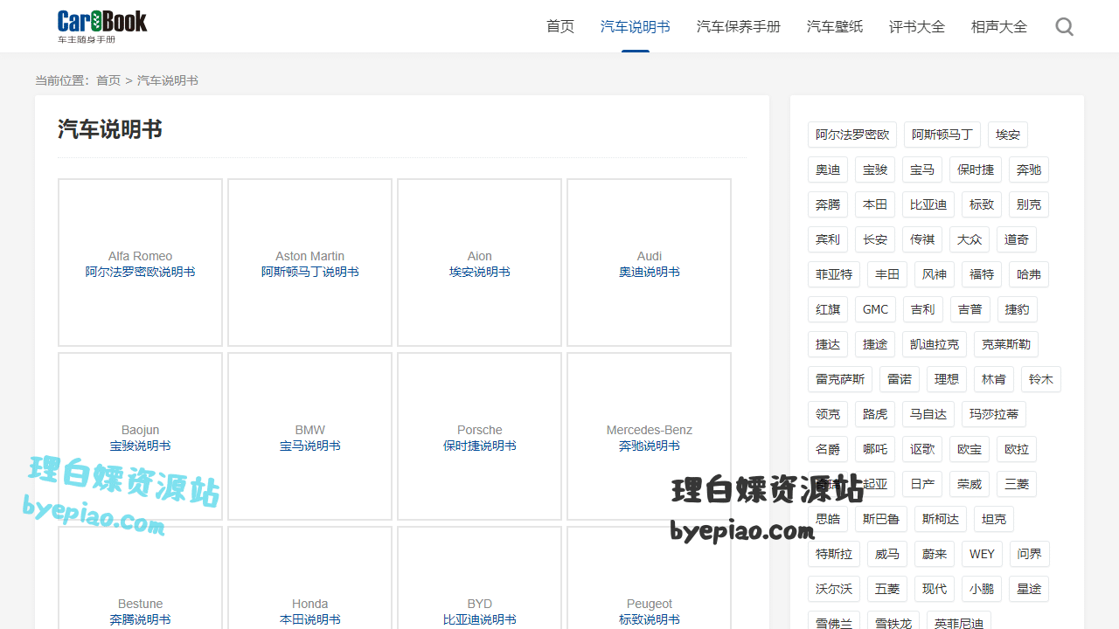Screen dimensions: 1119x629
Task: Select the 特斯拉 sidebar tag
Action: pos(834,554)
